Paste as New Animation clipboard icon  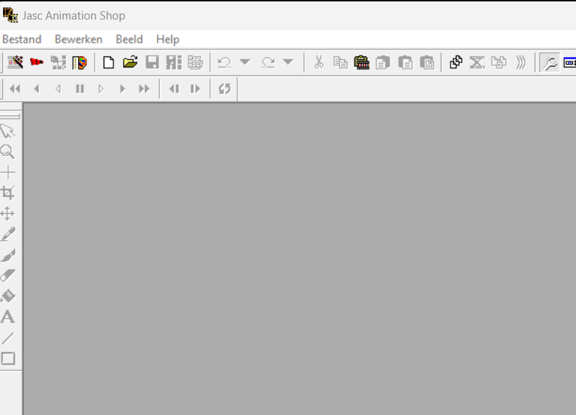[x=361, y=62]
